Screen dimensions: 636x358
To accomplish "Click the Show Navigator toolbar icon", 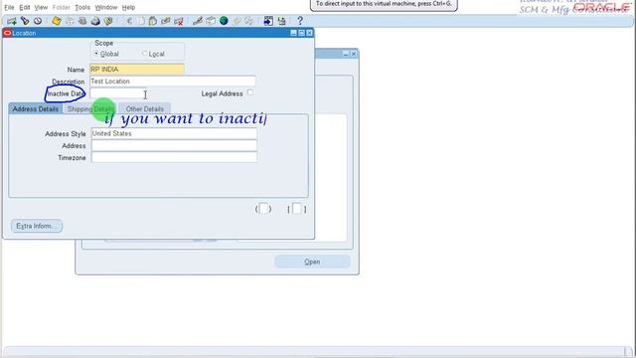I will [38, 21].
